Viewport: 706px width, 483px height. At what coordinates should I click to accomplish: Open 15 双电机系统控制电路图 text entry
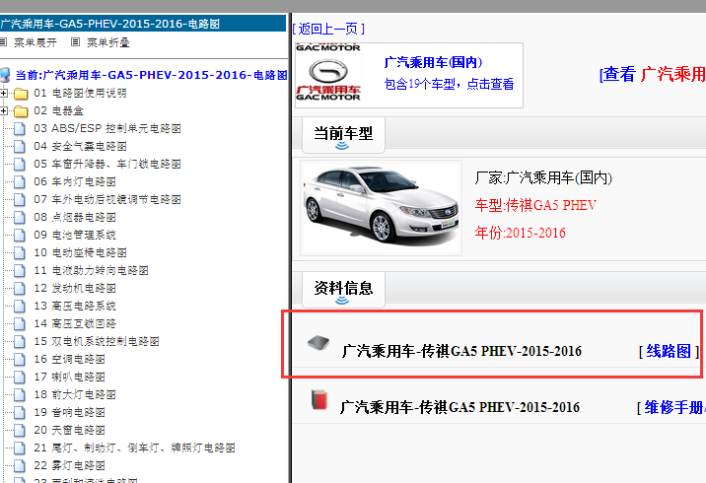pyautogui.click(x=97, y=342)
